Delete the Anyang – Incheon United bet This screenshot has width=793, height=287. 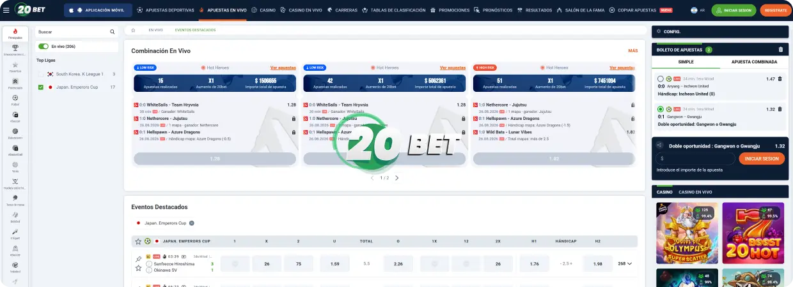tap(780, 79)
